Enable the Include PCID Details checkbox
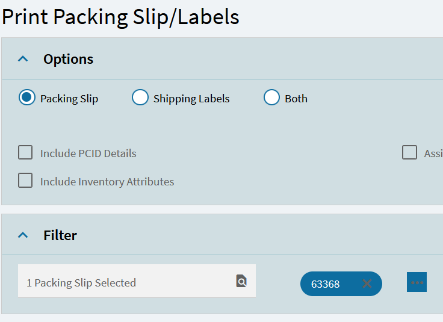Viewport: 443px width, 322px height. point(25,152)
